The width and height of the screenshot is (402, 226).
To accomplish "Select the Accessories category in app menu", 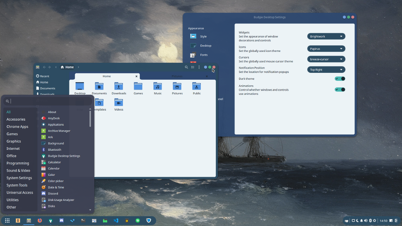I will pos(16,119).
